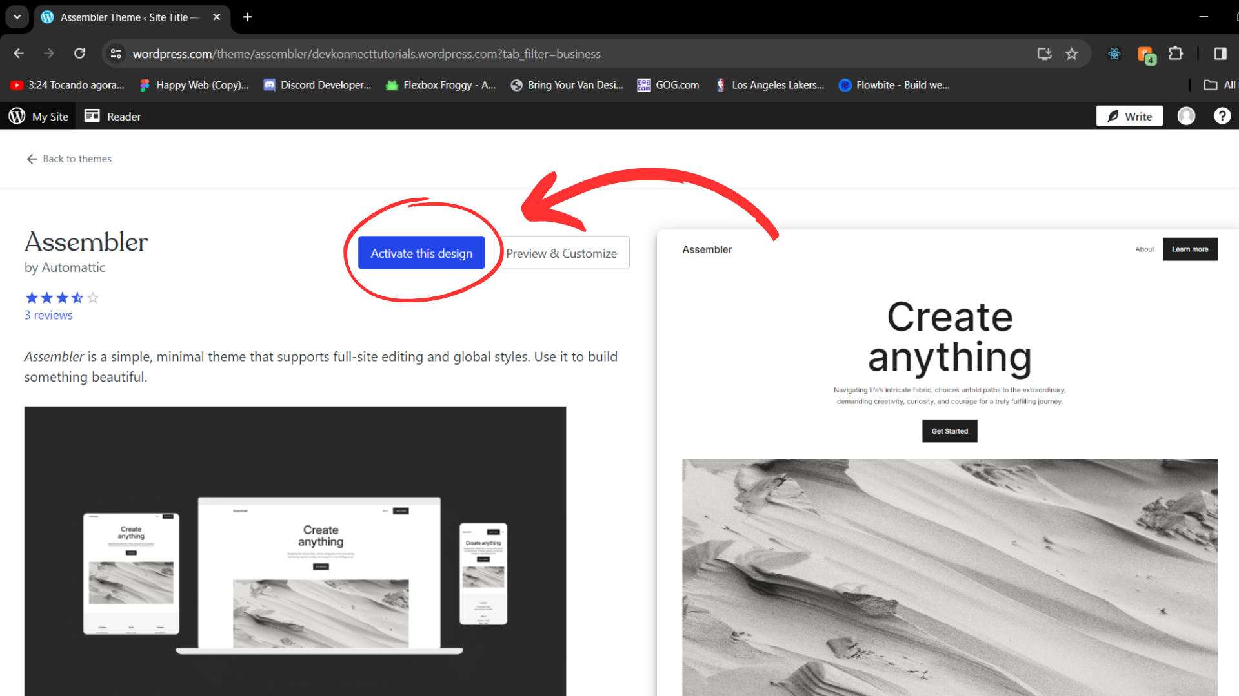Open the All Bookmarks folder
Viewport: 1239px width, 696px height.
pyautogui.click(x=1220, y=85)
